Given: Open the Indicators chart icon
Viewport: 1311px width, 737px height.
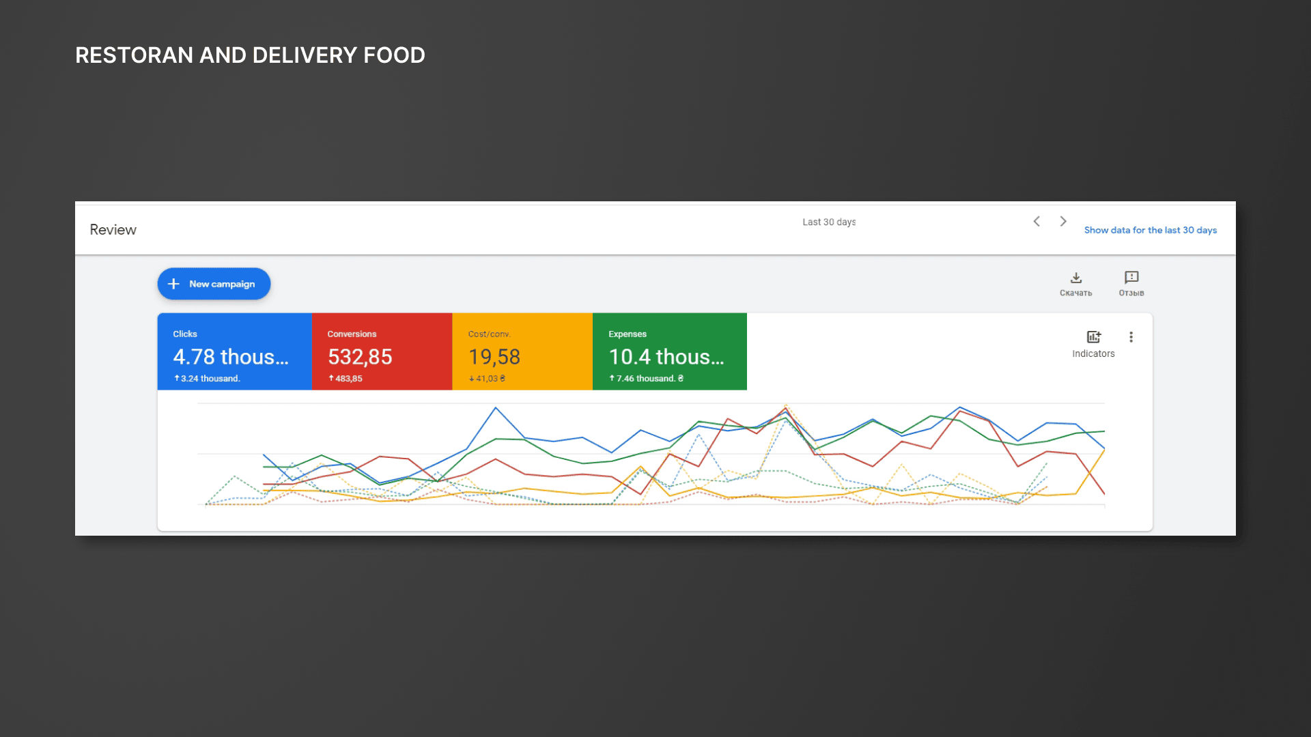Looking at the screenshot, I should click(1093, 337).
